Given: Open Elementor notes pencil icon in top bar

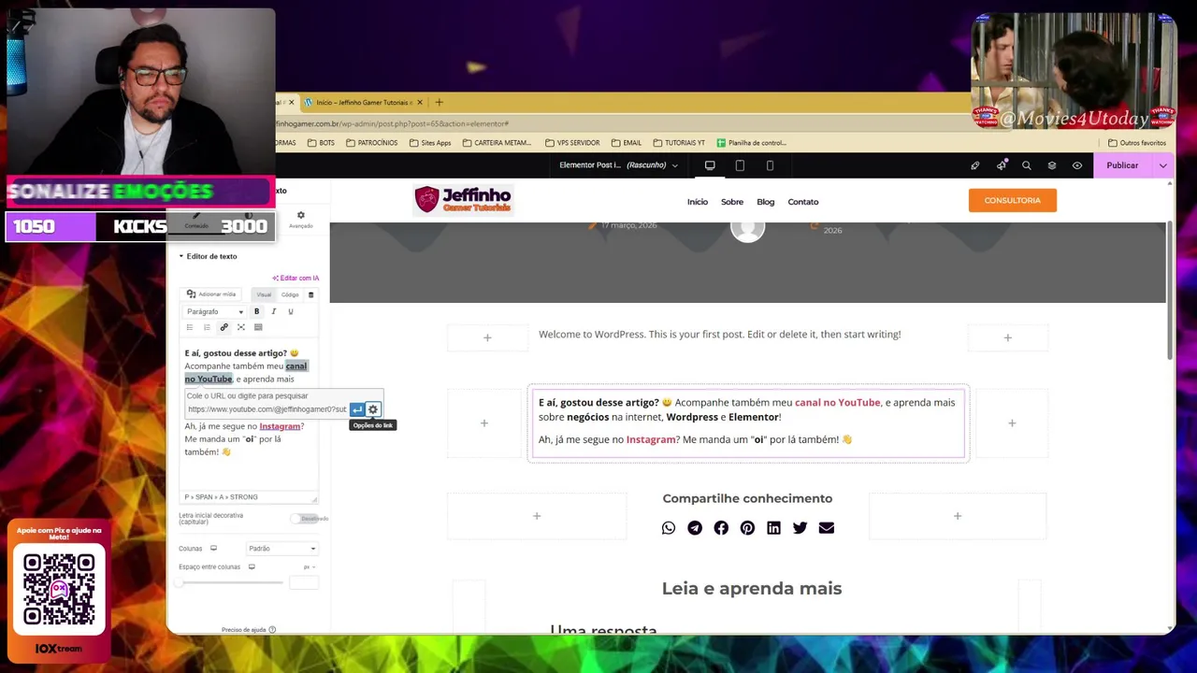Looking at the screenshot, I should pyautogui.click(x=975, y=165).
